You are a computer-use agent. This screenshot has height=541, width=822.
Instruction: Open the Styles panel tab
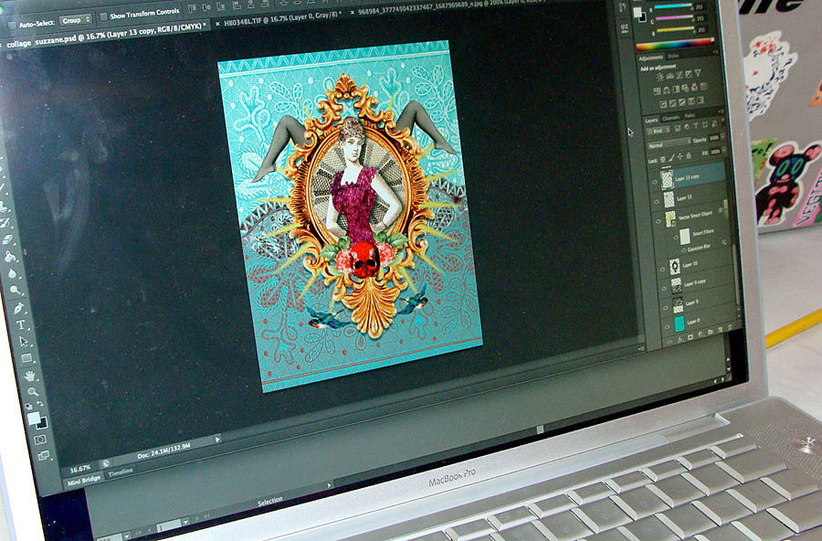pyautogui.click(x=673, y=56)
